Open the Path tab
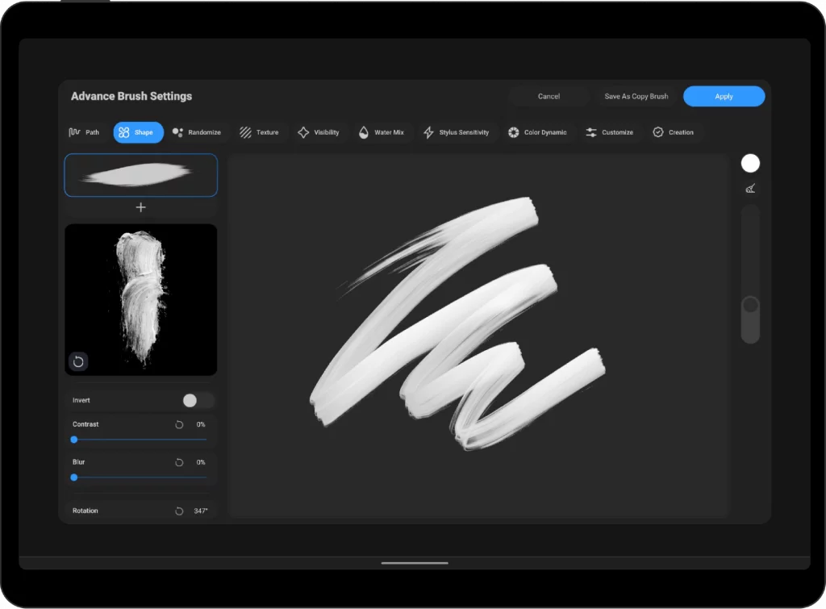Viewport: 826px width, 609px height. pos(85,132)
